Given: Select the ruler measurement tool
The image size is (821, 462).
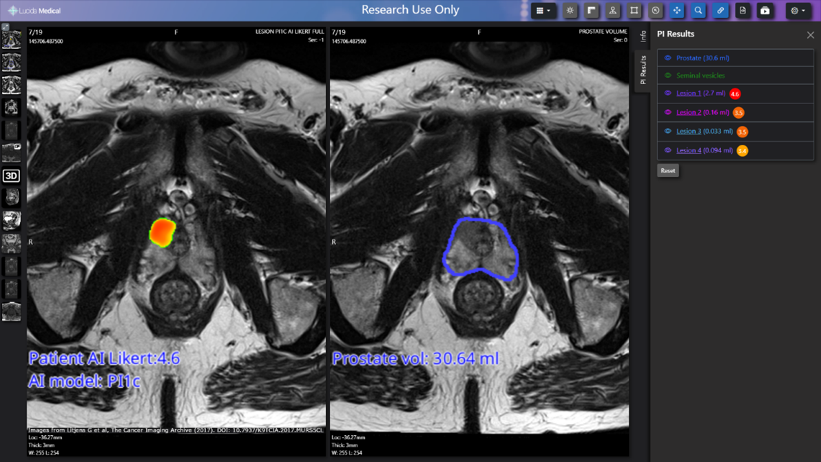Looking at the screenshot, I should click(x=592, y=11).
